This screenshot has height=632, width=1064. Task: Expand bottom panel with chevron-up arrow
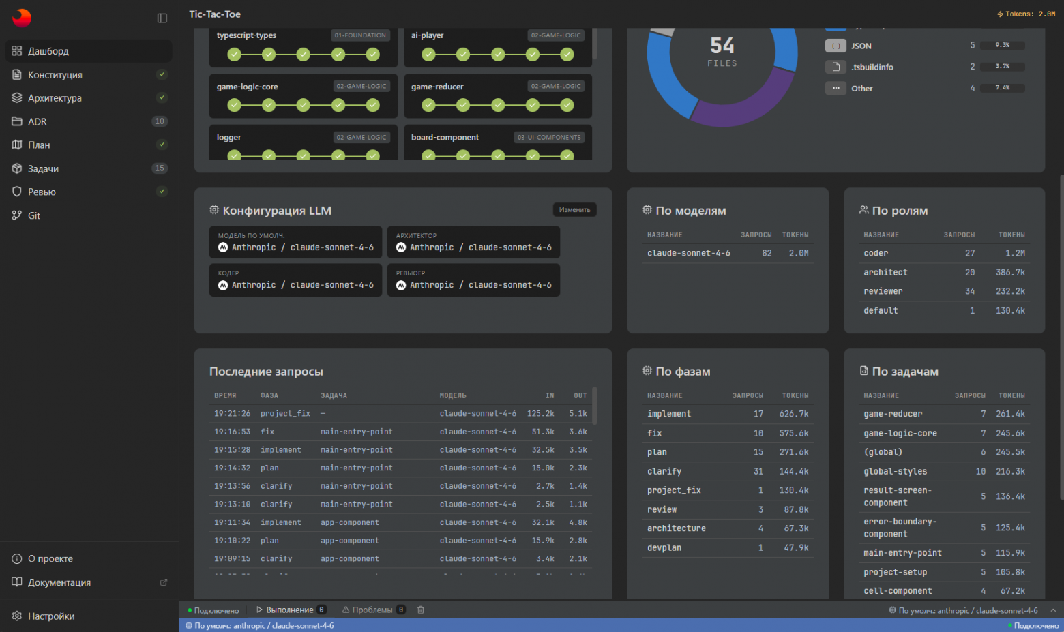tap(1052, 610)
